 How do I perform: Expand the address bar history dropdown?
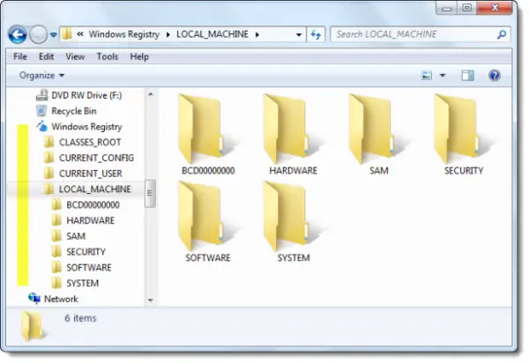299,34
